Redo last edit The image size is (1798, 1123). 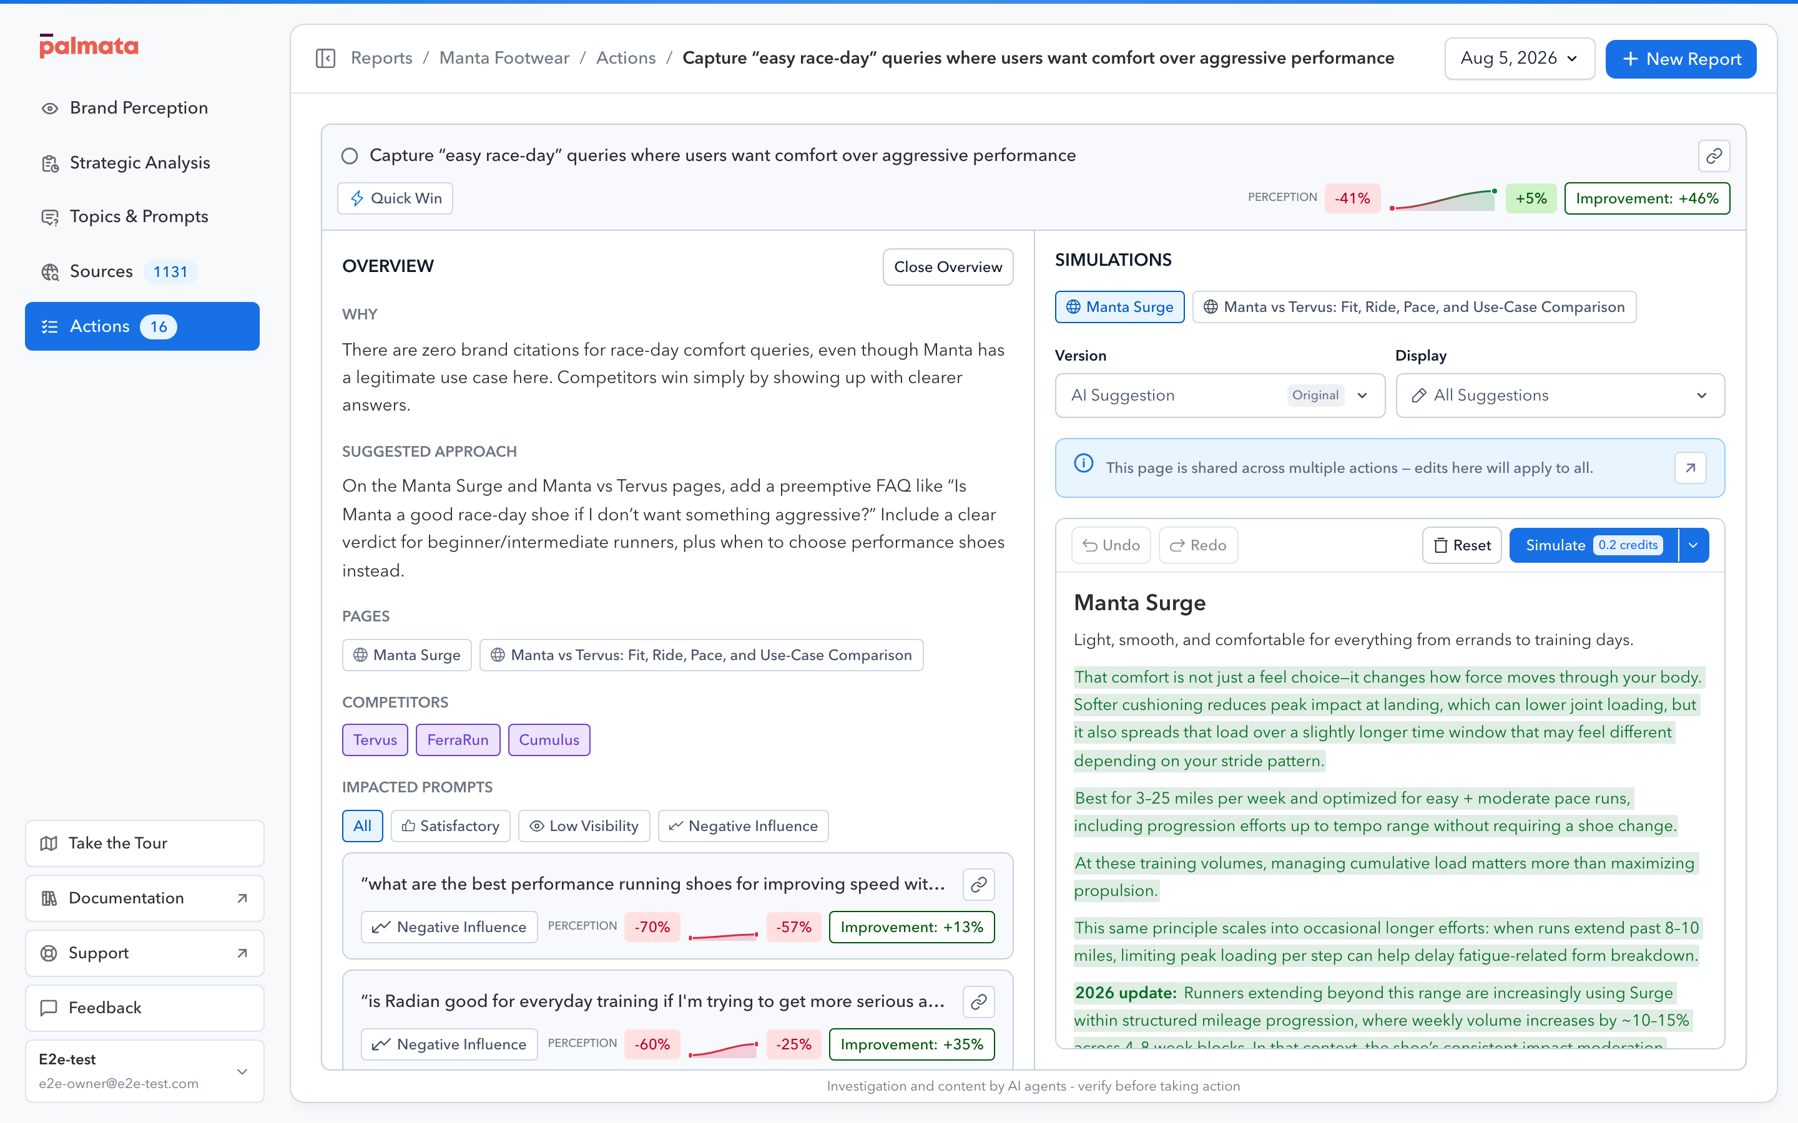(x=1197, y=545)
